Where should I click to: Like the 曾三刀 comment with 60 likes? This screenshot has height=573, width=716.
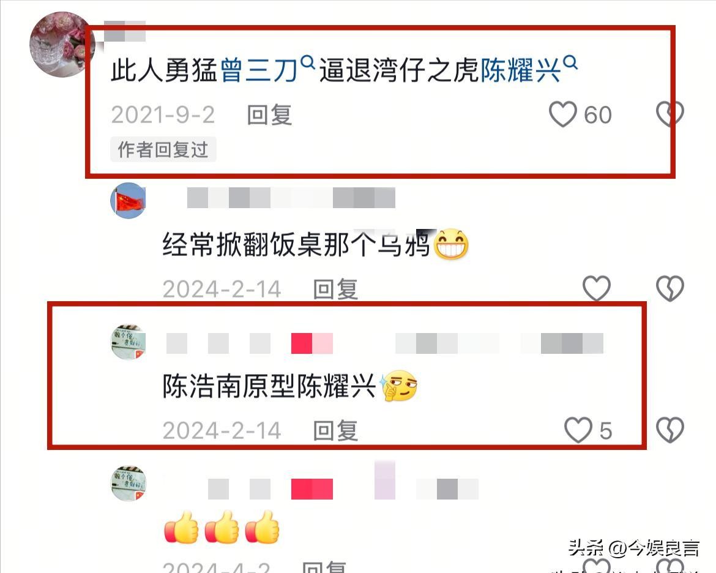pos(562,114)
